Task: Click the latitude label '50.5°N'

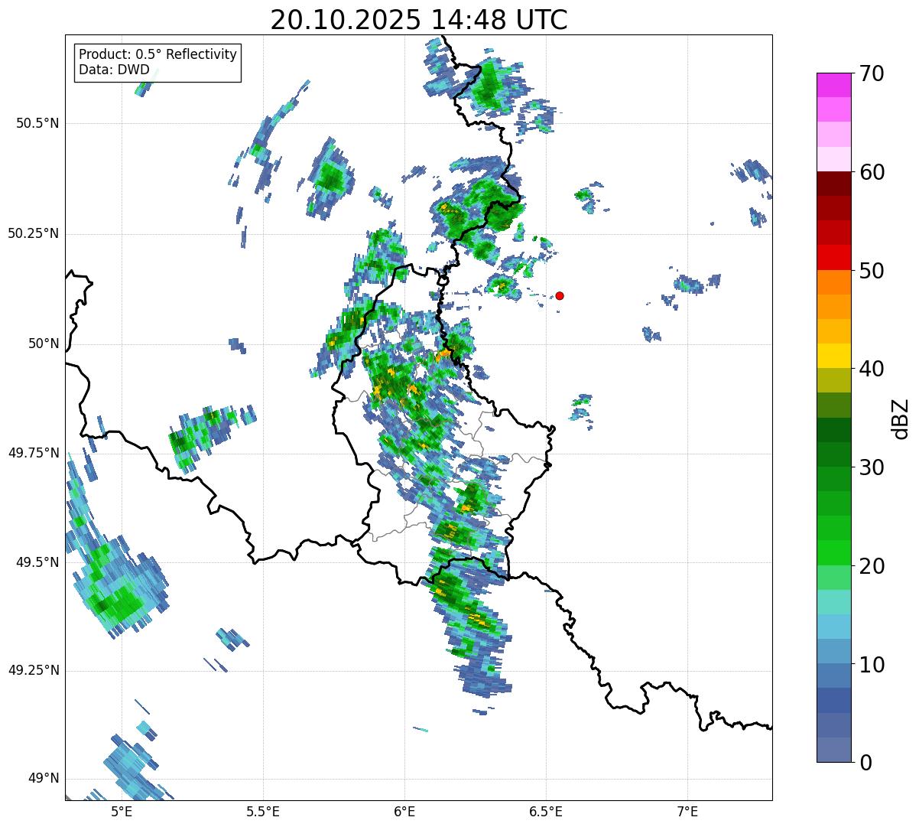Action: (37, 123)
